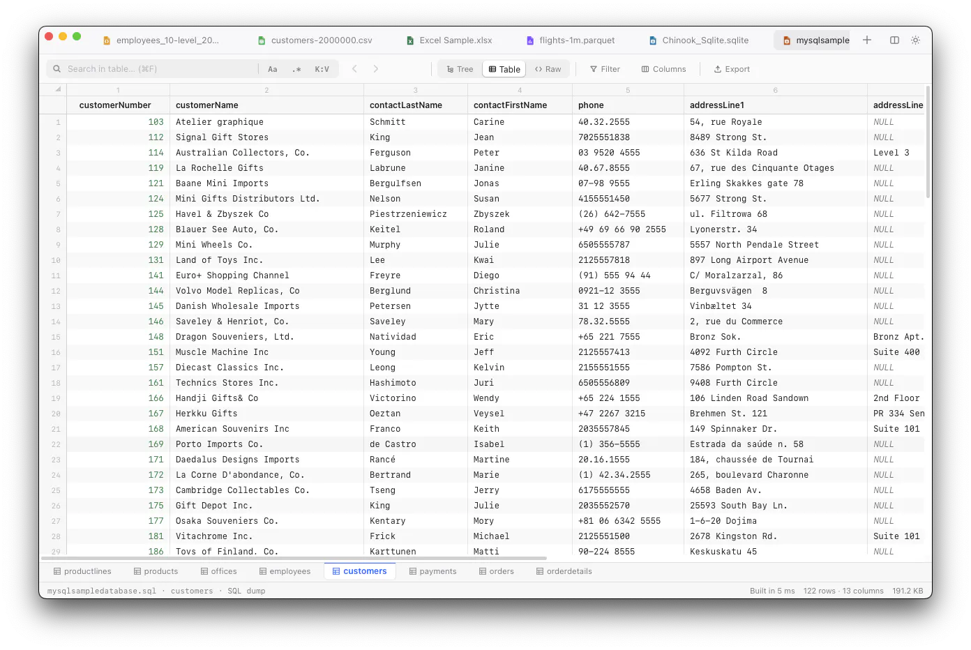This screenshot has width=971, height=650.
Task: Toggle split view layout icon
Action: point(894,40)
